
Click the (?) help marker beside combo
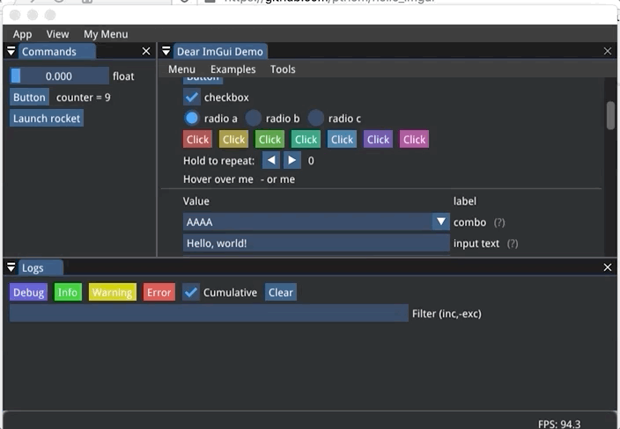[499, 222]
